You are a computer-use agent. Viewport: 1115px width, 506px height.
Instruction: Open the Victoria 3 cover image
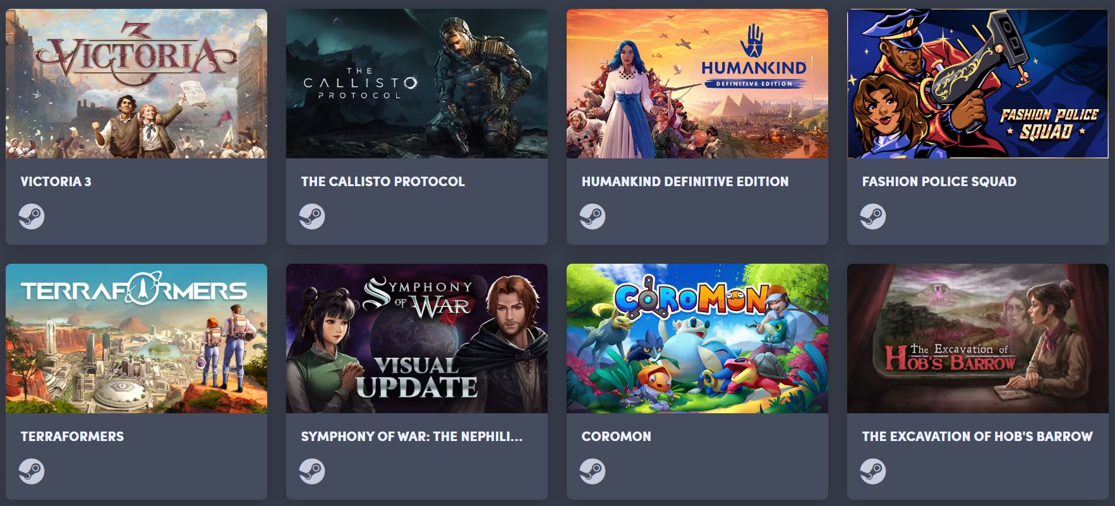[136, 83]
